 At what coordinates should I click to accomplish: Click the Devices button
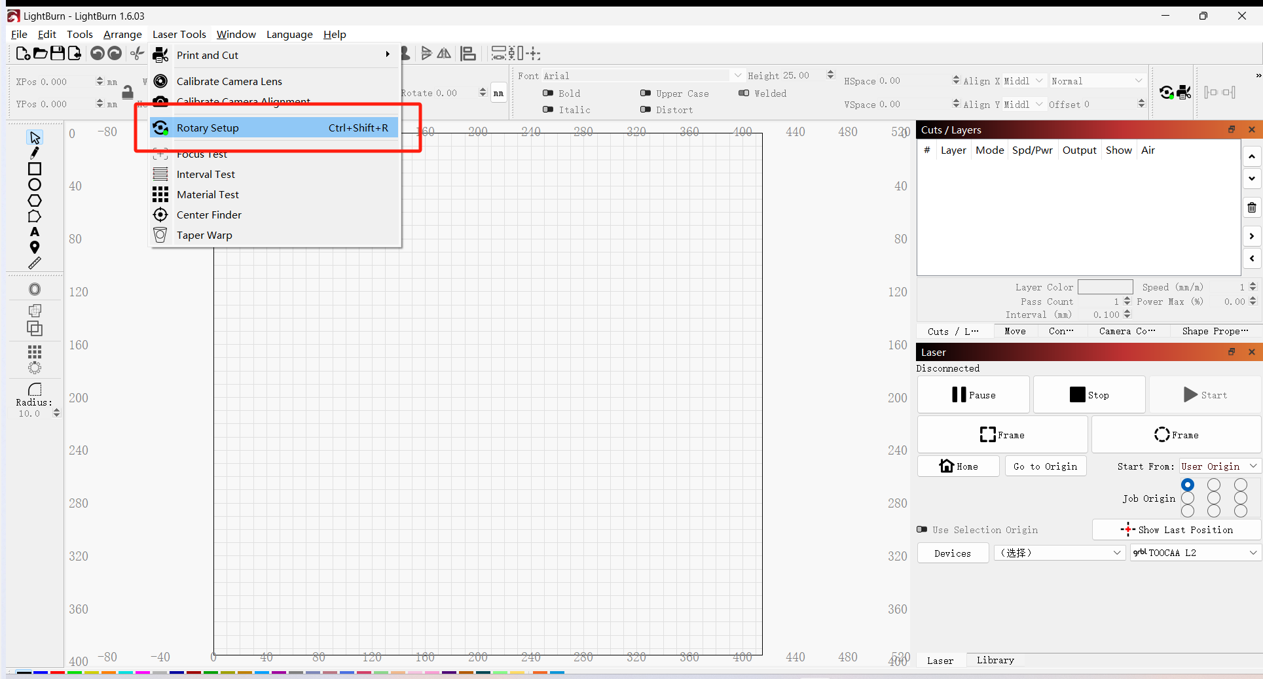pyautogui.click(x=953, y=553)
